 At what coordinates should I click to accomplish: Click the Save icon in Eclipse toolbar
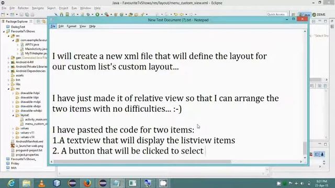[x=21, y=15]
